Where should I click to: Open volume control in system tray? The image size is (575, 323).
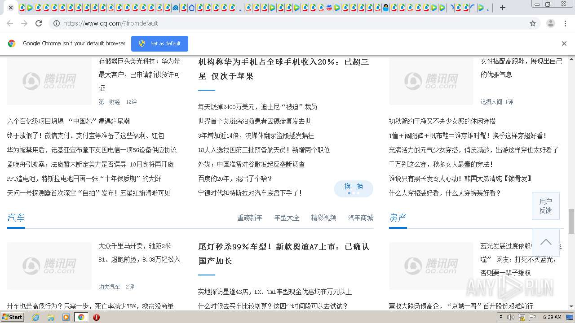coord(511,317)
